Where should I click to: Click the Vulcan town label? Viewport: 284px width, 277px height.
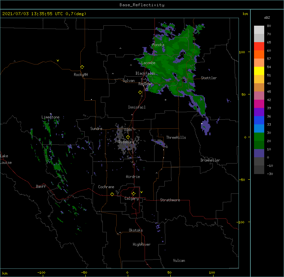pos(179,261)
